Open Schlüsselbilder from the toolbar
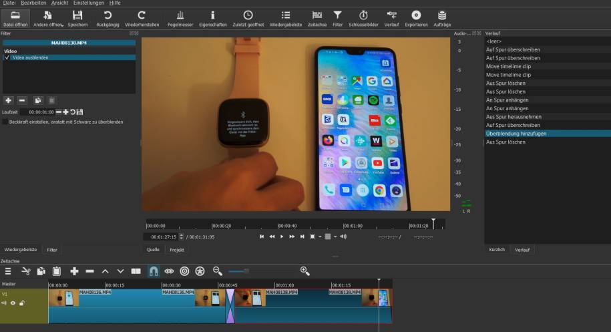This screenshot has width=611, height=332. [x=363, y=18]
